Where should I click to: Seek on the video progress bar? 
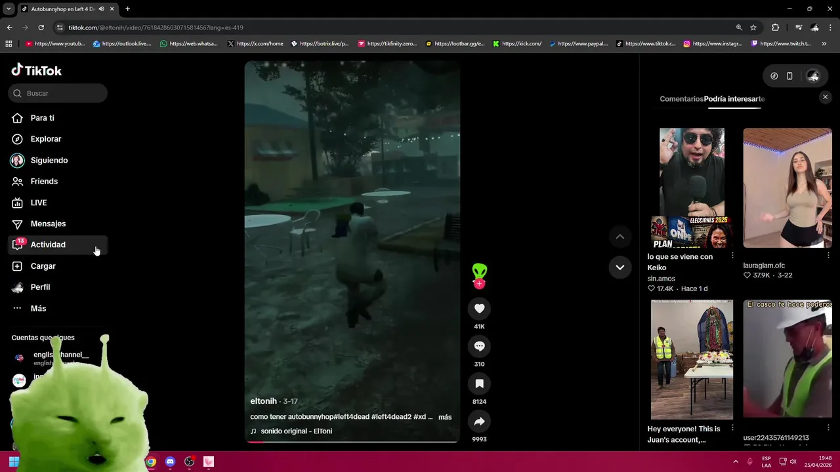click(x=352, y=442)
